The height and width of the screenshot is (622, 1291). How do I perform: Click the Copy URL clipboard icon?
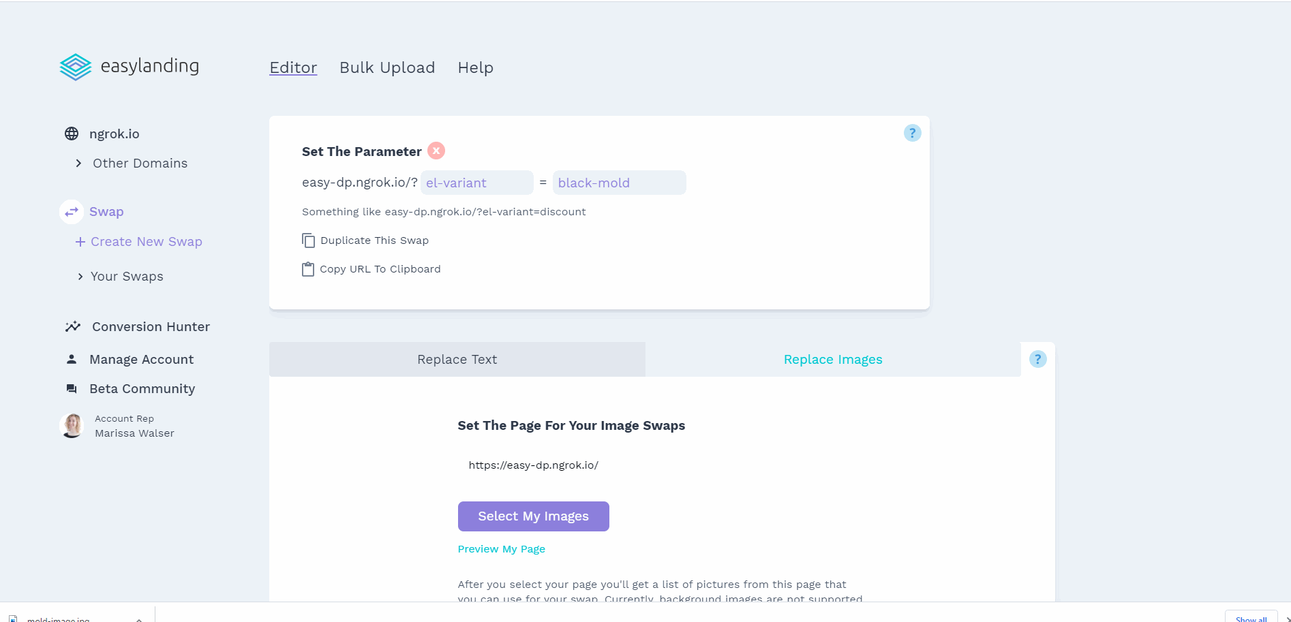click(308, 269)
